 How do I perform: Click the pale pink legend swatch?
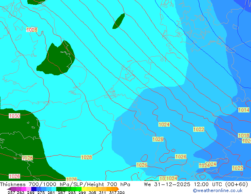[29, 189]
